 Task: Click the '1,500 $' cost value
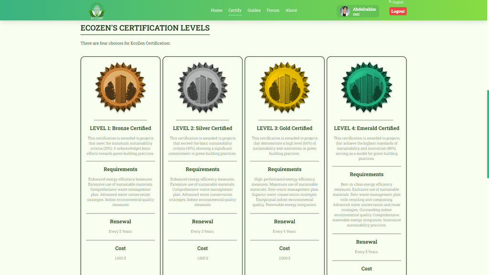[x=202, y=258]
